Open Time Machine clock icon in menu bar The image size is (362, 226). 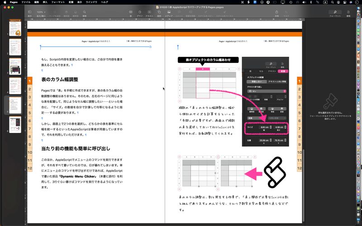(291, 2)
